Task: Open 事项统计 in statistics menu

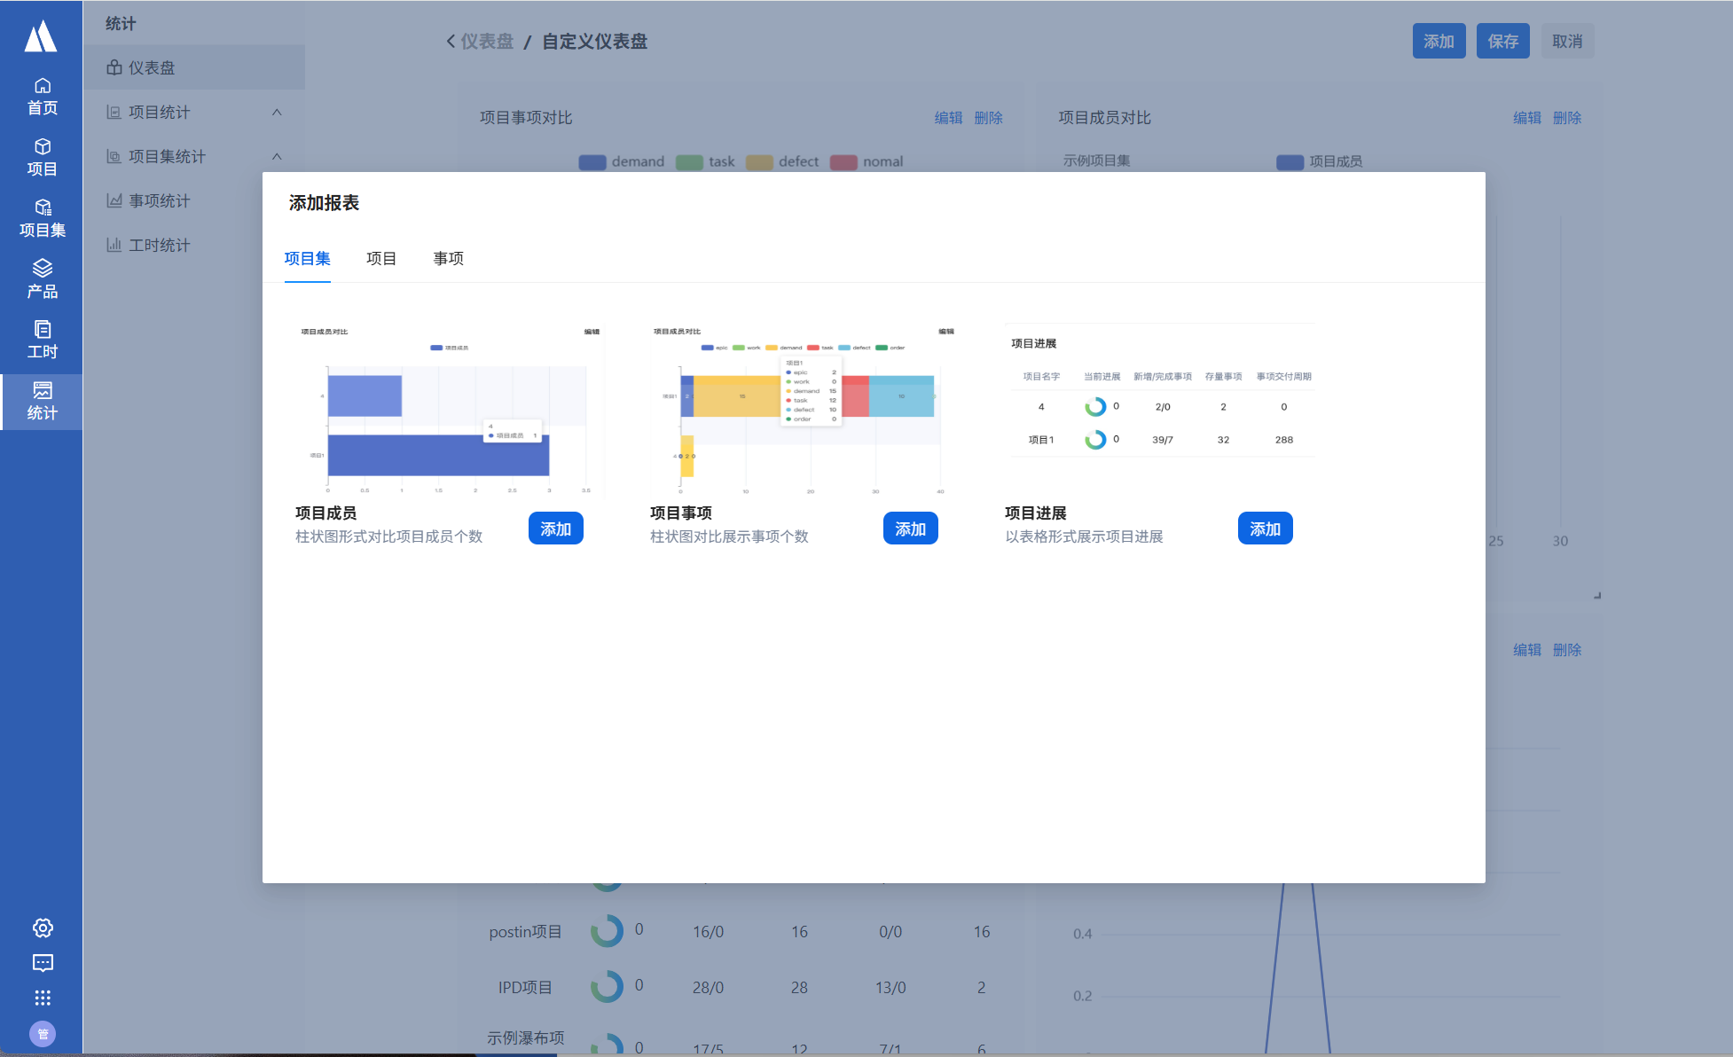Action: 159,200
